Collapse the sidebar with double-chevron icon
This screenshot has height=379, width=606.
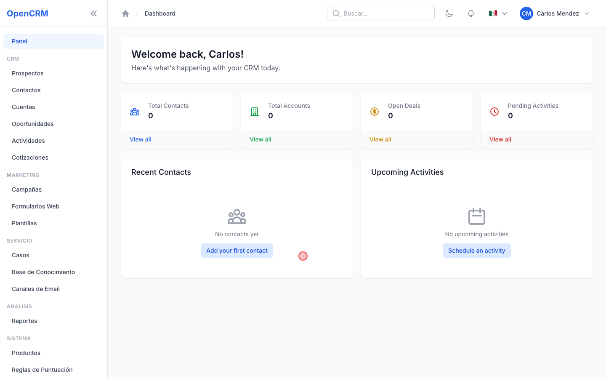[94, 13]
